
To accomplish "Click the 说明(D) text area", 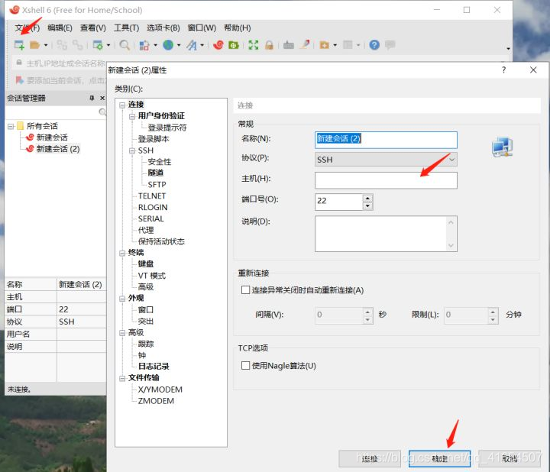I will (x=386, y=234).
